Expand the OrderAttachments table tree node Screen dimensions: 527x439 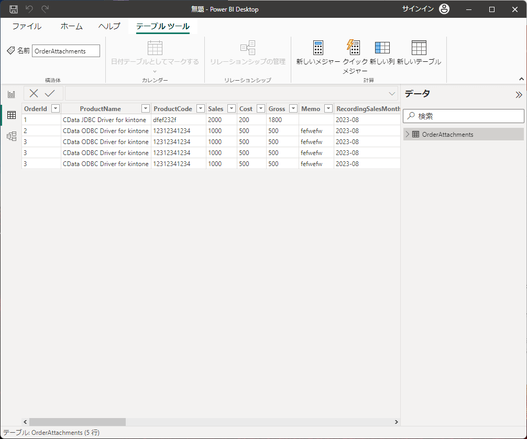coord(408,134)
